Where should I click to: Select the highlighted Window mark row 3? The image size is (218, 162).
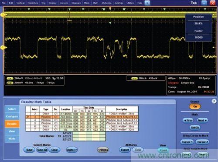(82, 117)
